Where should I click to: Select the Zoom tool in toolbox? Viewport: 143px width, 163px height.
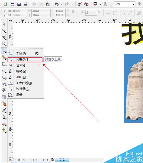pyautogui.click(x=4, y=44)
